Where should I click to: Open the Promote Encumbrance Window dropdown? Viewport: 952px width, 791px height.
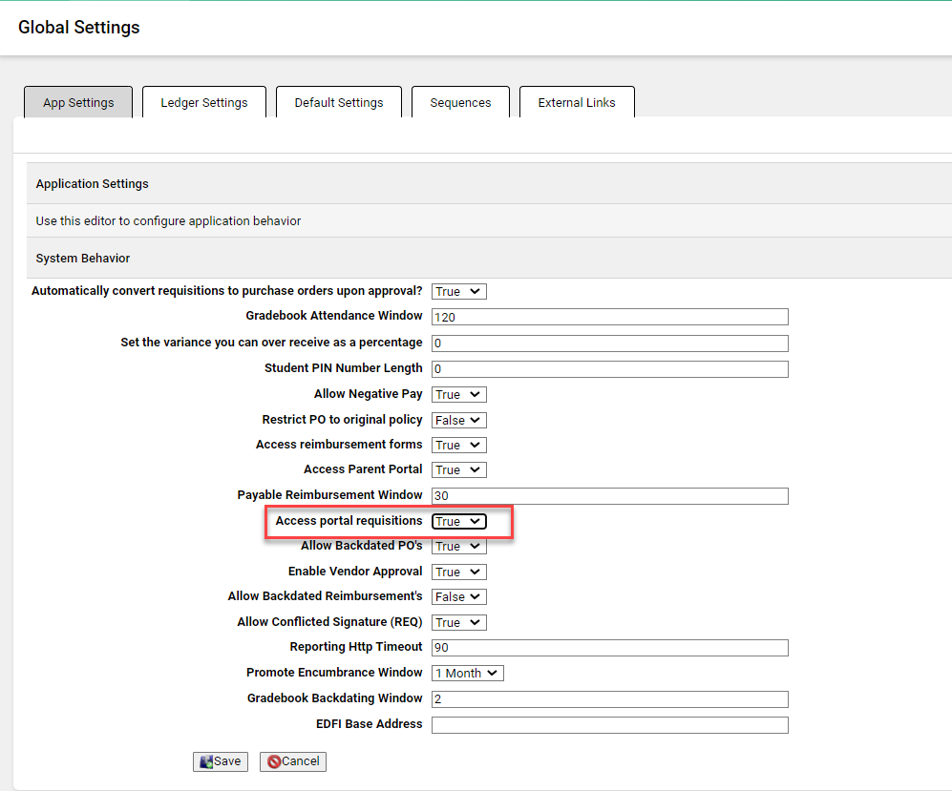[467, 673]
